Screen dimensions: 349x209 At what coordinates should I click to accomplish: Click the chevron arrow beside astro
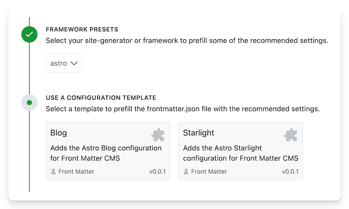[x=74, y=63]
